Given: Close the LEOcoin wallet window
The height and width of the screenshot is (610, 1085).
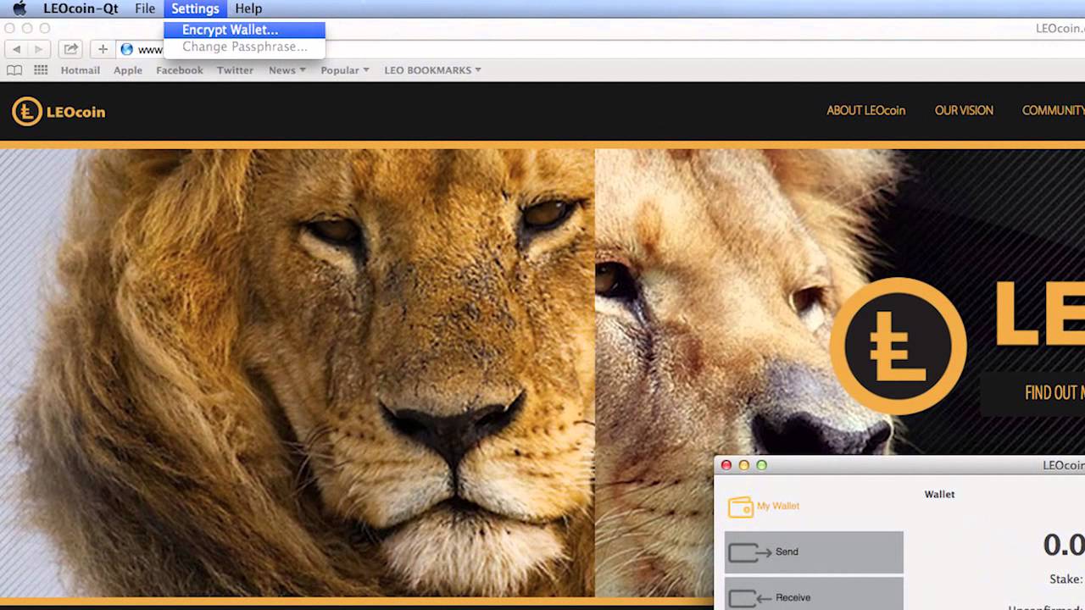Looking at the screenshot, I should (x=726, y=465).
